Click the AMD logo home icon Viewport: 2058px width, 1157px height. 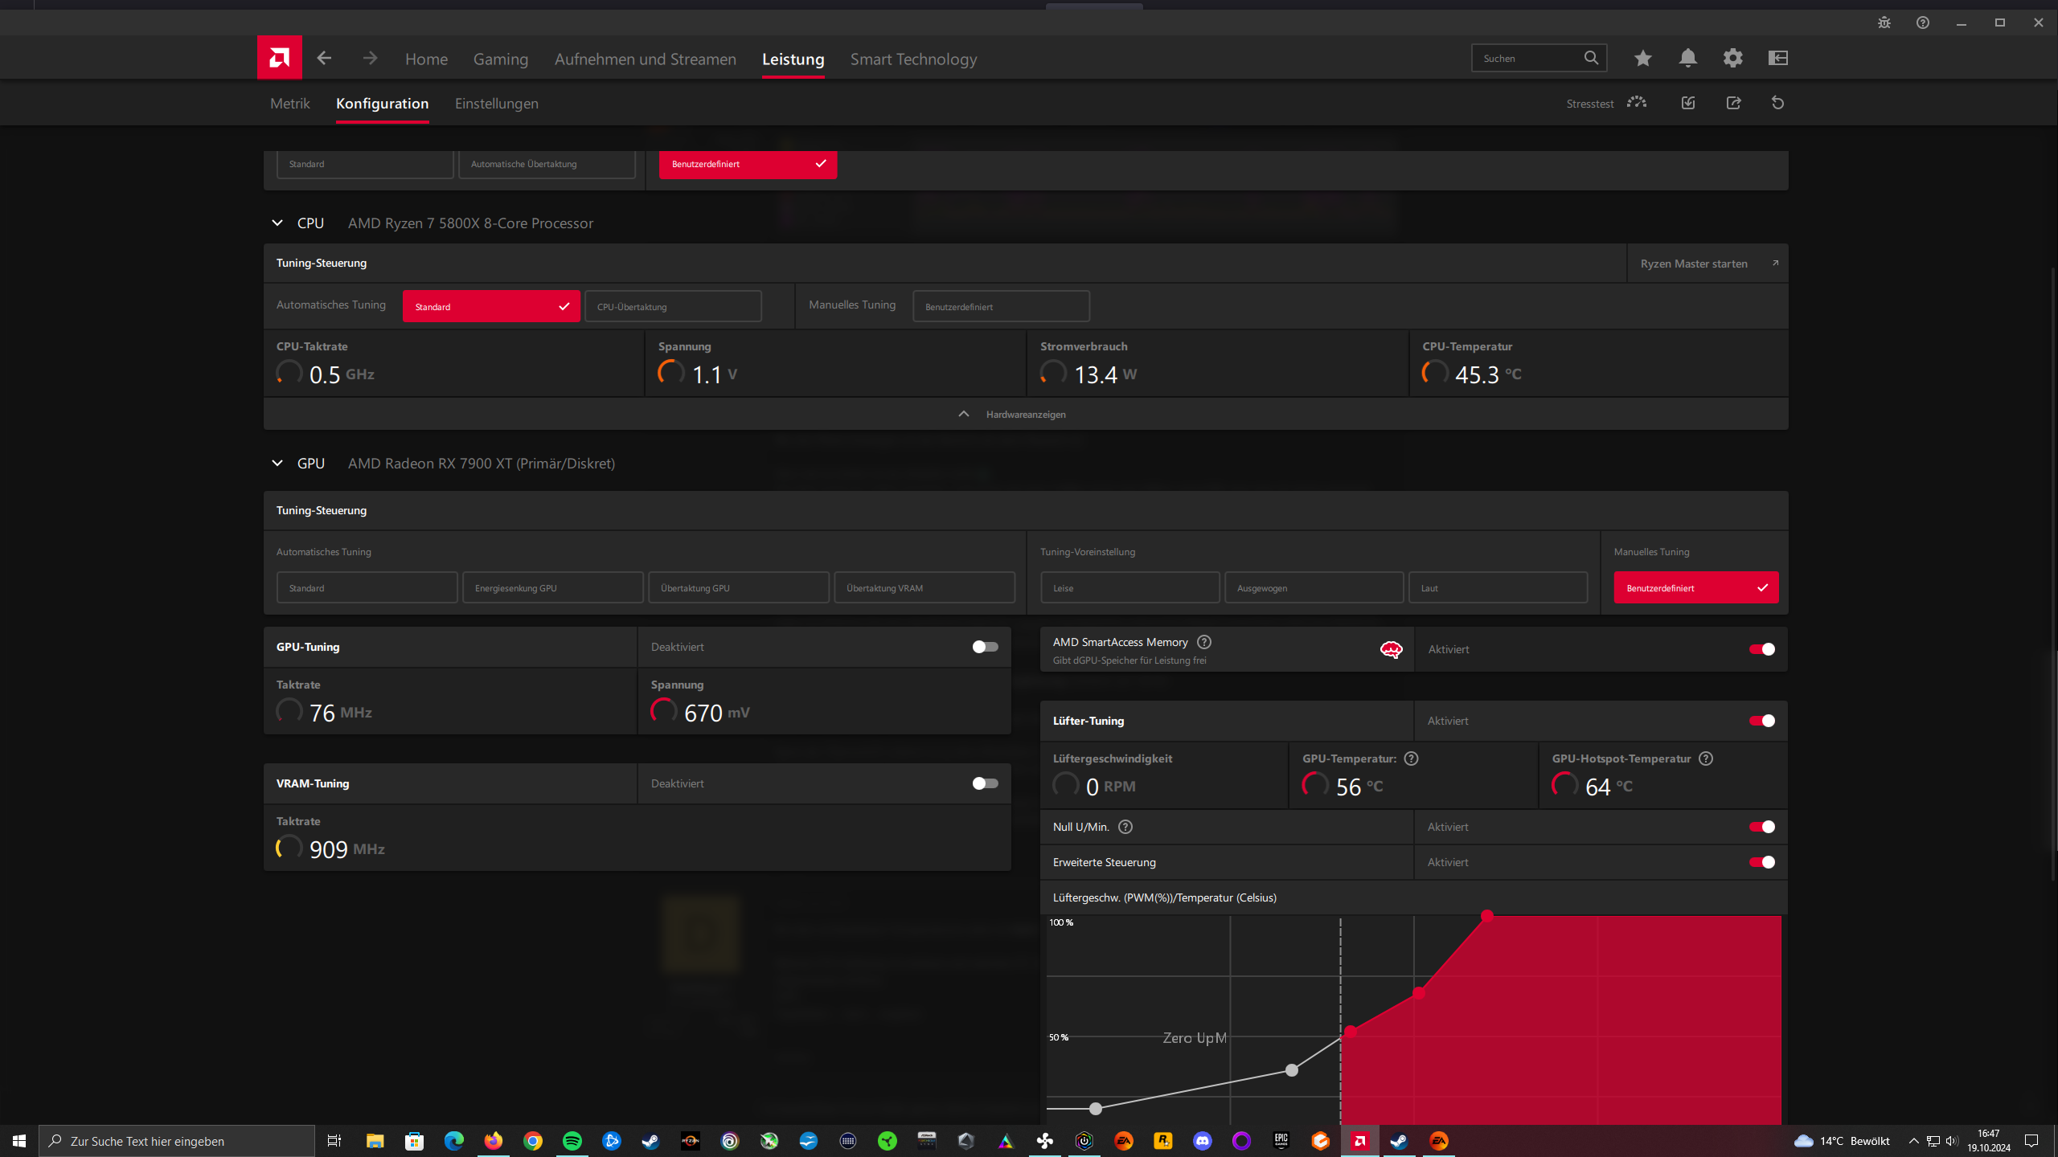pyautogui.click(x=279, y=58)
